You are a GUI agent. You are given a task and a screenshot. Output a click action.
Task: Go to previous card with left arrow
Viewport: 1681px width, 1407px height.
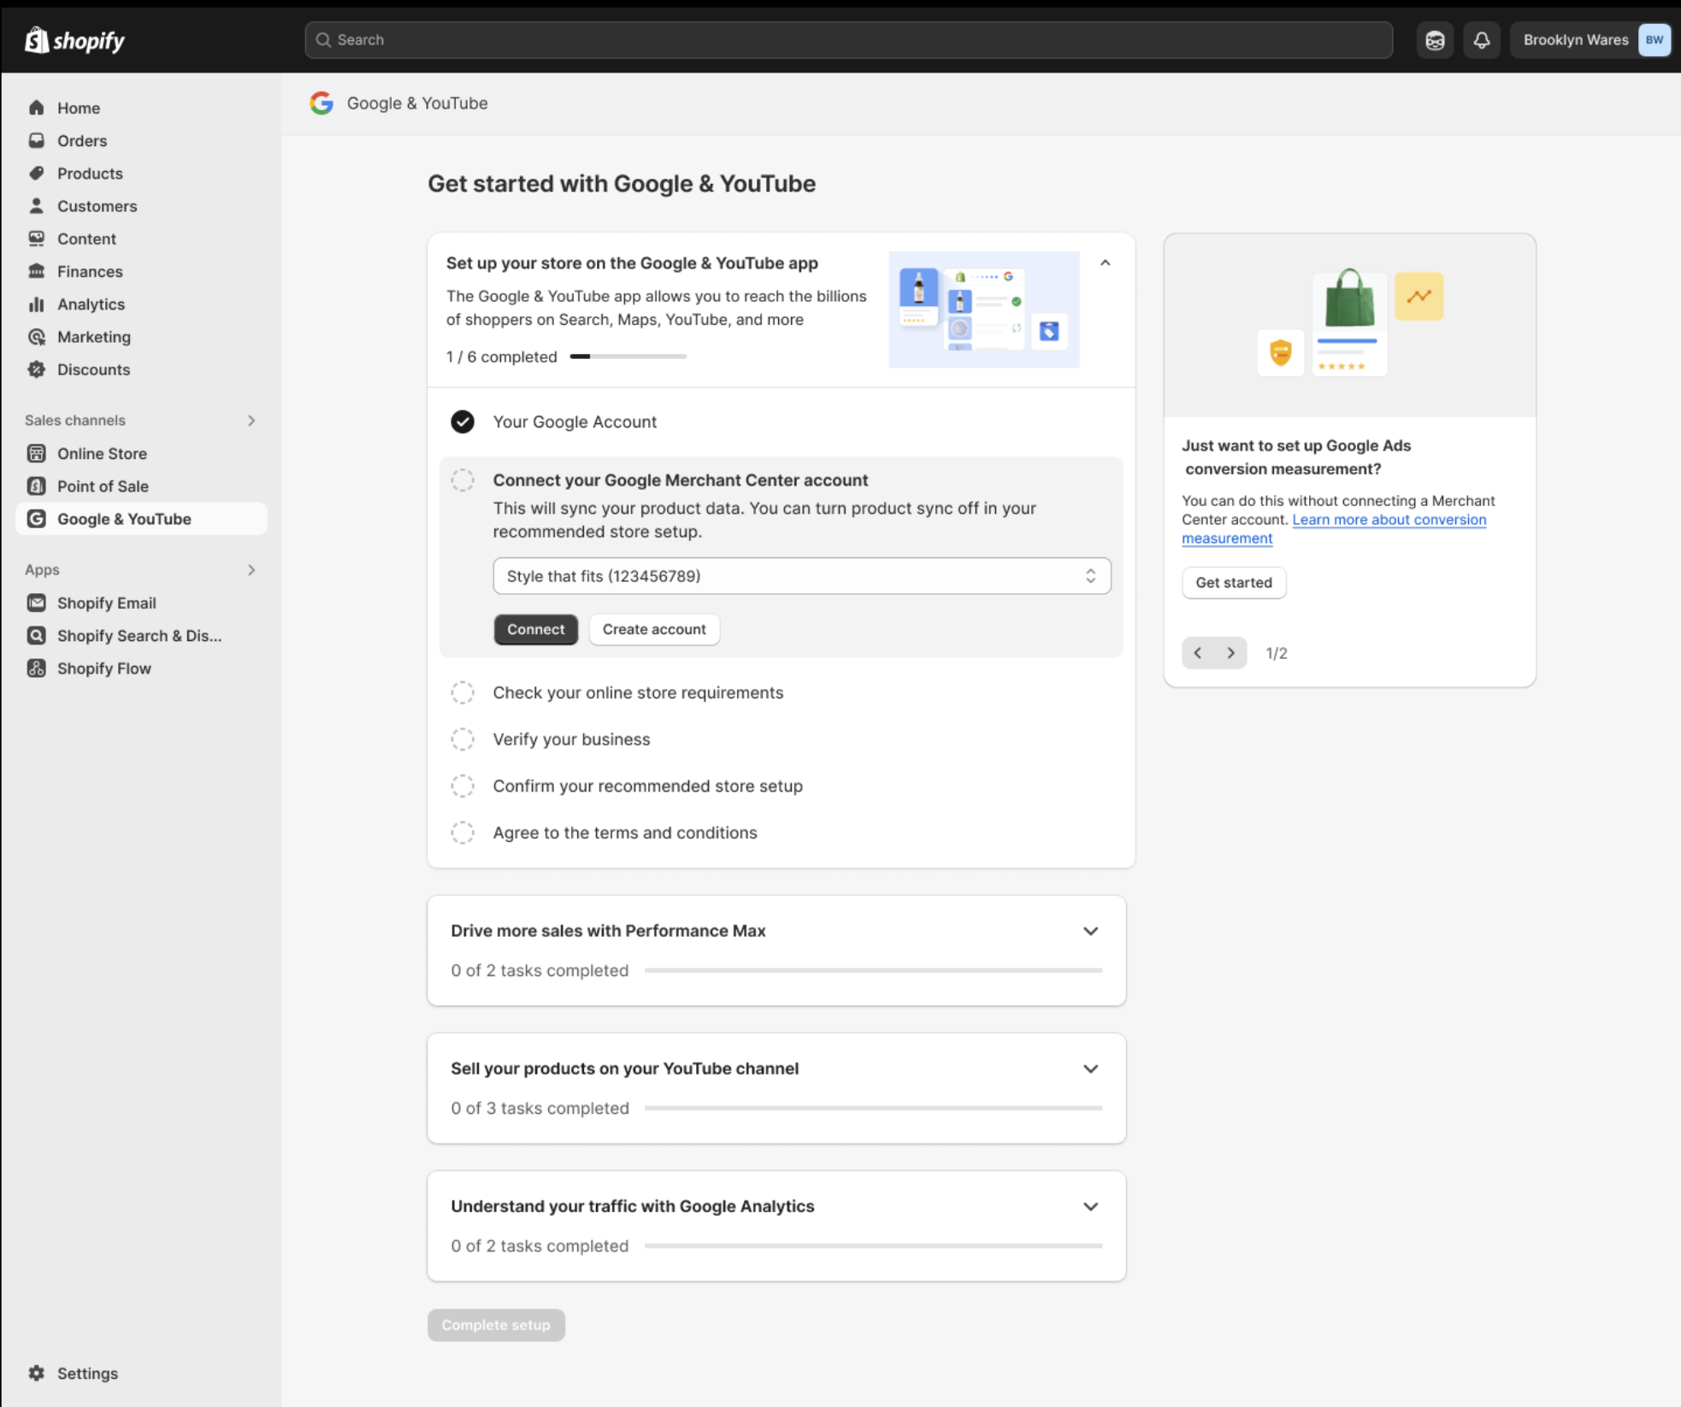click(x=1198, y=653)
